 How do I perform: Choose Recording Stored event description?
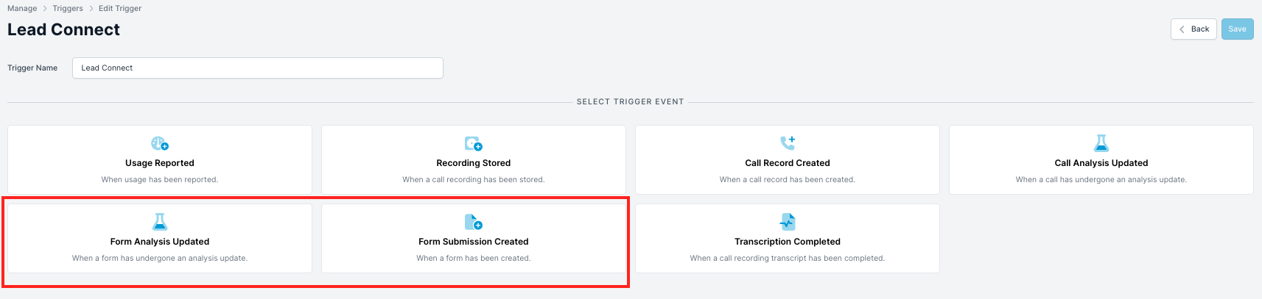coord(474,179)
